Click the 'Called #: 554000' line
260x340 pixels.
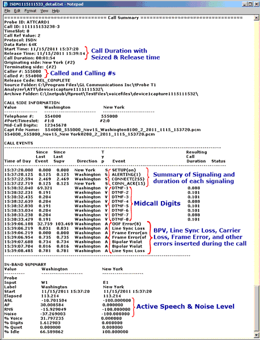[23, 76]
